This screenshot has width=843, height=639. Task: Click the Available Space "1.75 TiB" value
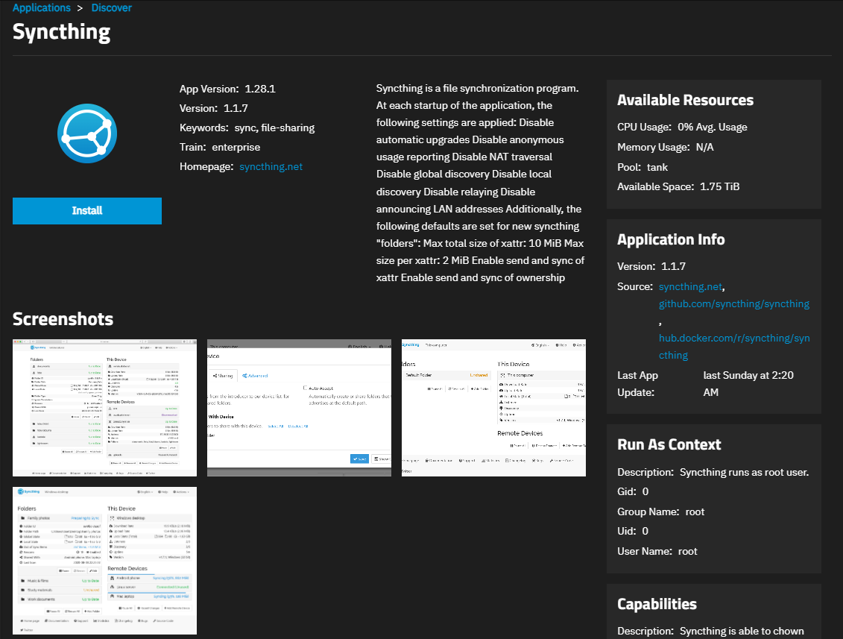pyautogui.click(x=720, y=186)
